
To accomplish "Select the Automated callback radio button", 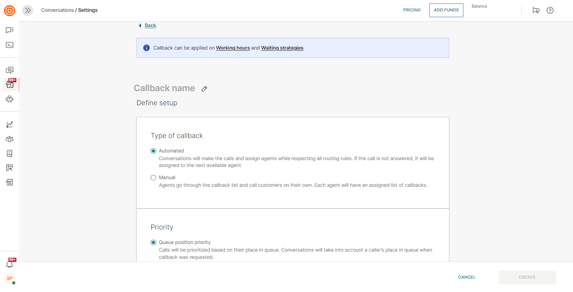I will 154,151.
